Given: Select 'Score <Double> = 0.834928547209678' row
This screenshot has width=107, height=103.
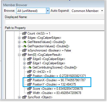Looking at the screenshot, I should click(x=58, y=89).
